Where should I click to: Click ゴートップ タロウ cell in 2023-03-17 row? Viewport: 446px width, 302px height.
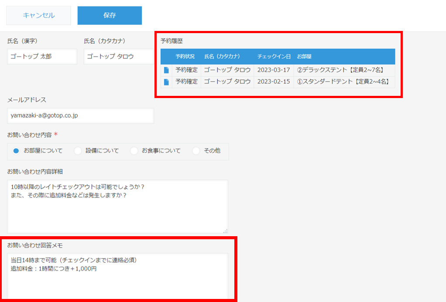pyautogui.click(x=227, y=70)
